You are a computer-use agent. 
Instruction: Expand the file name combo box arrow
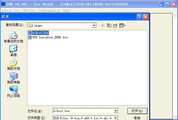[116, 111]
